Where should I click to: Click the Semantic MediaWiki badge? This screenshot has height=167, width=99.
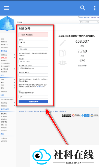pos(94,115)
